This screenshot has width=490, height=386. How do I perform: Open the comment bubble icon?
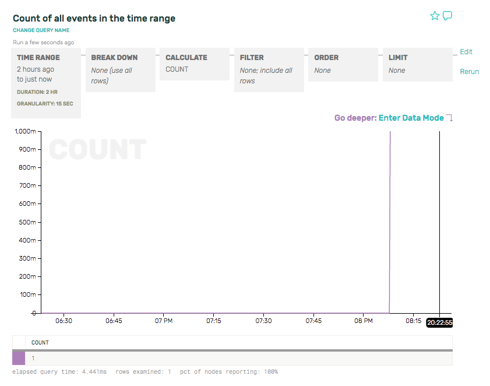click(x=447, y=16)
